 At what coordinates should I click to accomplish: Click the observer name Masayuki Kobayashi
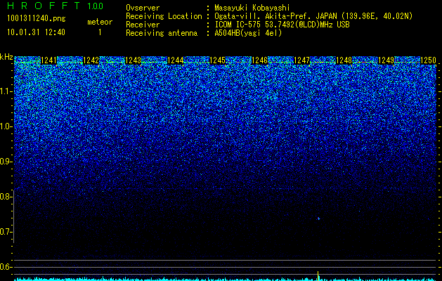coord(252,8)
